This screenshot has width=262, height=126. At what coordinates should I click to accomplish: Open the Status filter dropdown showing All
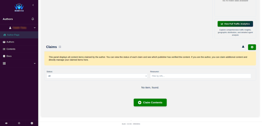click(97, 76)
